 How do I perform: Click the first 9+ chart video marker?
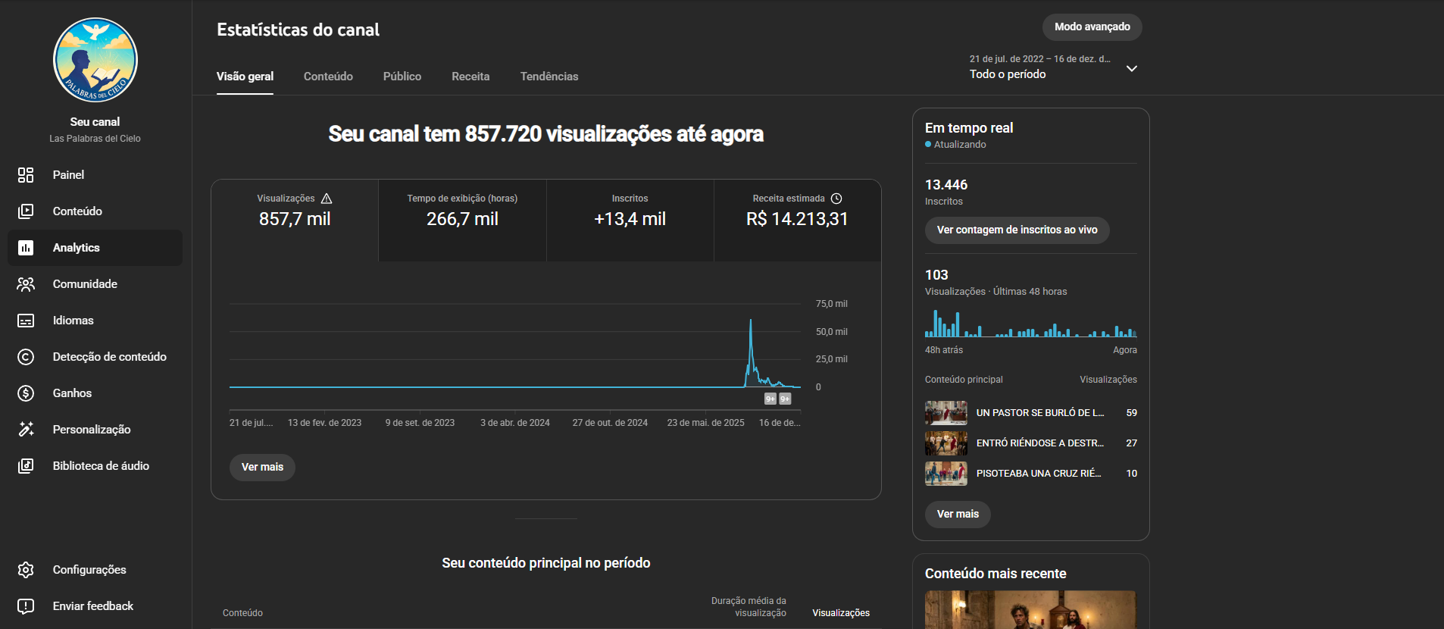[770, 399]
